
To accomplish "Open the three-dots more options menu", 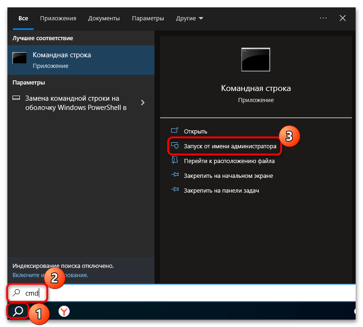I will pyautogui.click(x=323, y=18).
